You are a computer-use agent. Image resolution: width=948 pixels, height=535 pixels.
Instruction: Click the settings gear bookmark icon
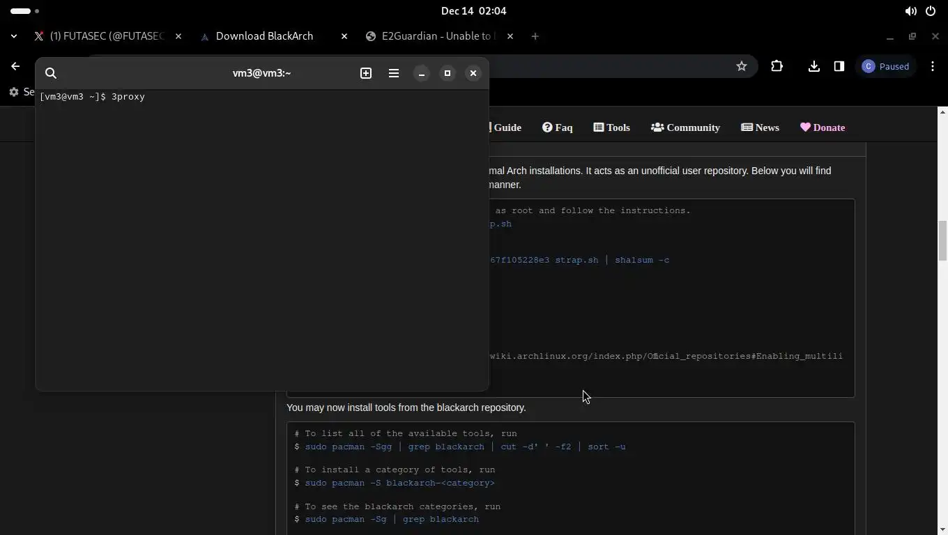[x=14, y=92]
